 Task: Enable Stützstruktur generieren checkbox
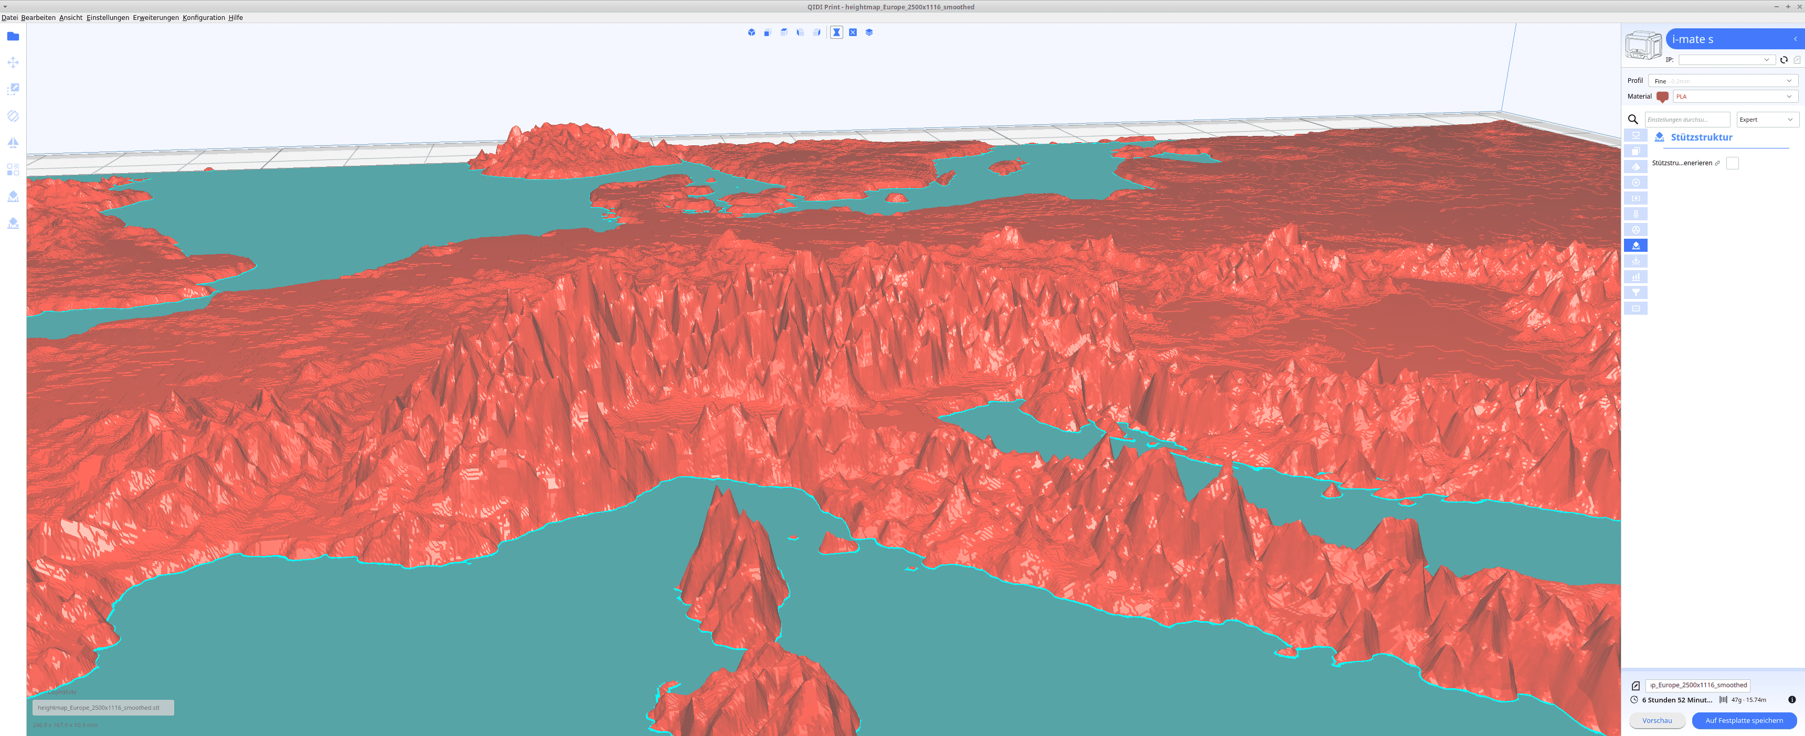click(x=1732, y=163)
